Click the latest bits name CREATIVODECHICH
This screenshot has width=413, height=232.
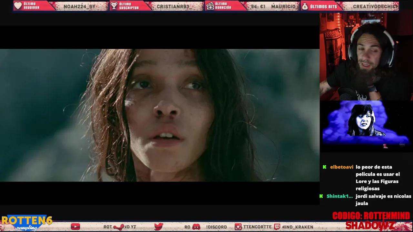tap(376, 6)
